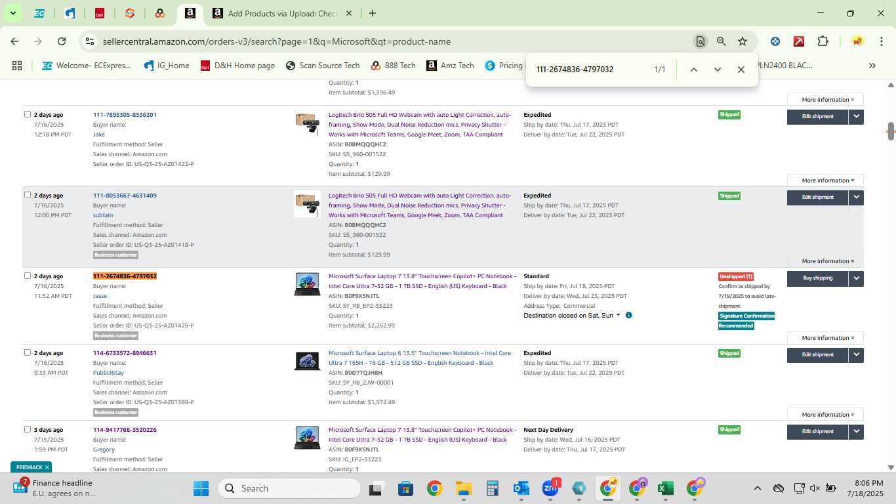
Task: Open order 111-7893305-8536201 link
Action: (x=125, y=115)
